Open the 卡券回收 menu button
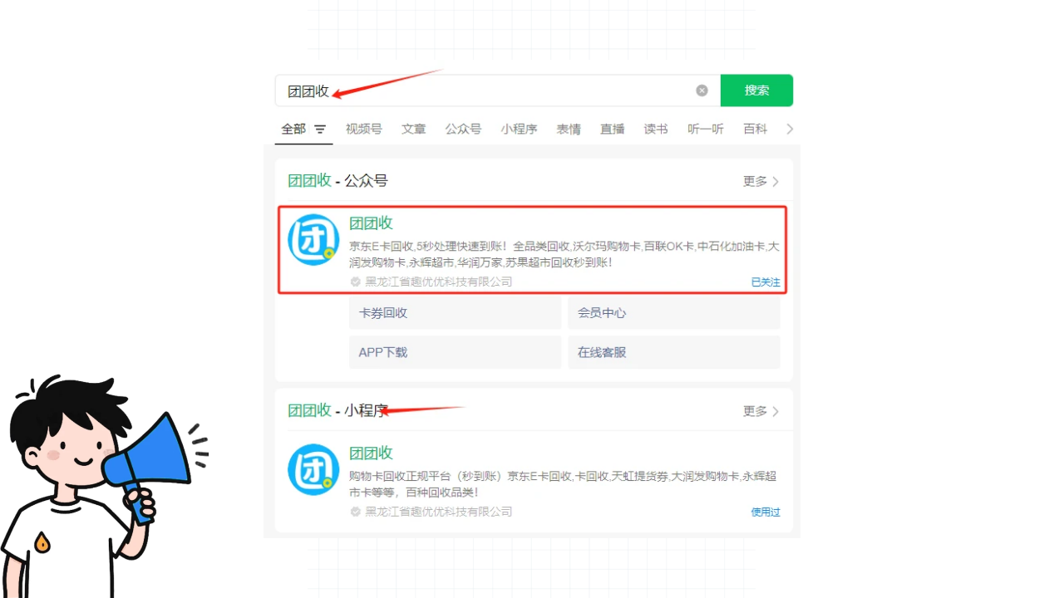This screenshot has height=598, width=1064. [x=456, y=313]
